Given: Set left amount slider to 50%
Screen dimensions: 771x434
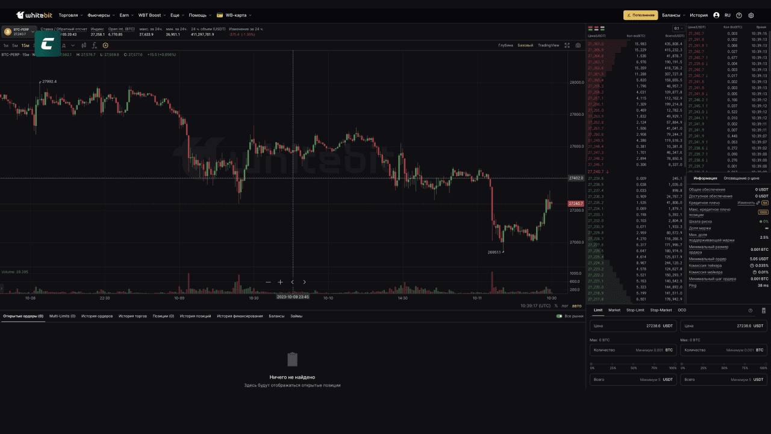Looking at the screenshot, I should [634, 363].
